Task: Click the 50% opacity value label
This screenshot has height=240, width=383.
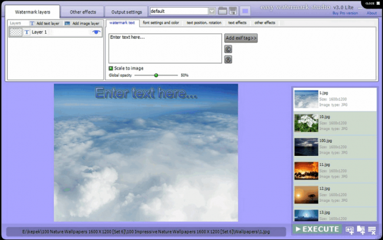Action: pos(184,75)
